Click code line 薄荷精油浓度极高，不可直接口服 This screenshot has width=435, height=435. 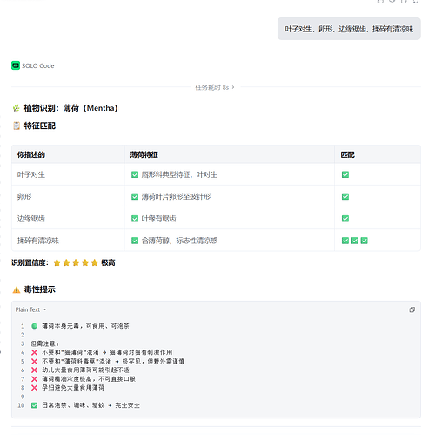(84, 379)
